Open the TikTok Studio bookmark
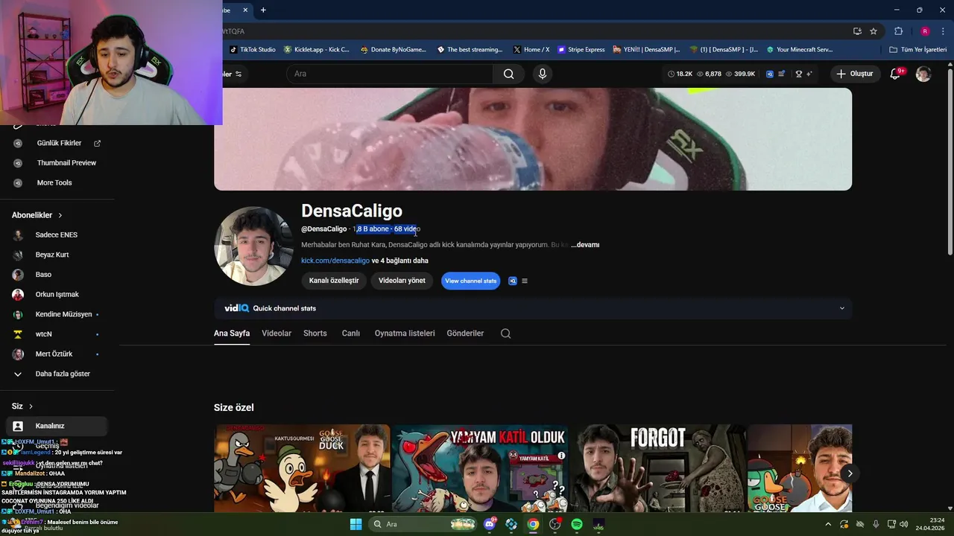 pyautogui.click(x=252, y=50)
